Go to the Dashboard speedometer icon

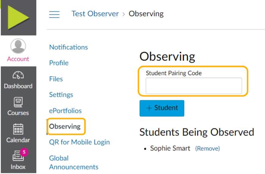click(x=18, y=75)
